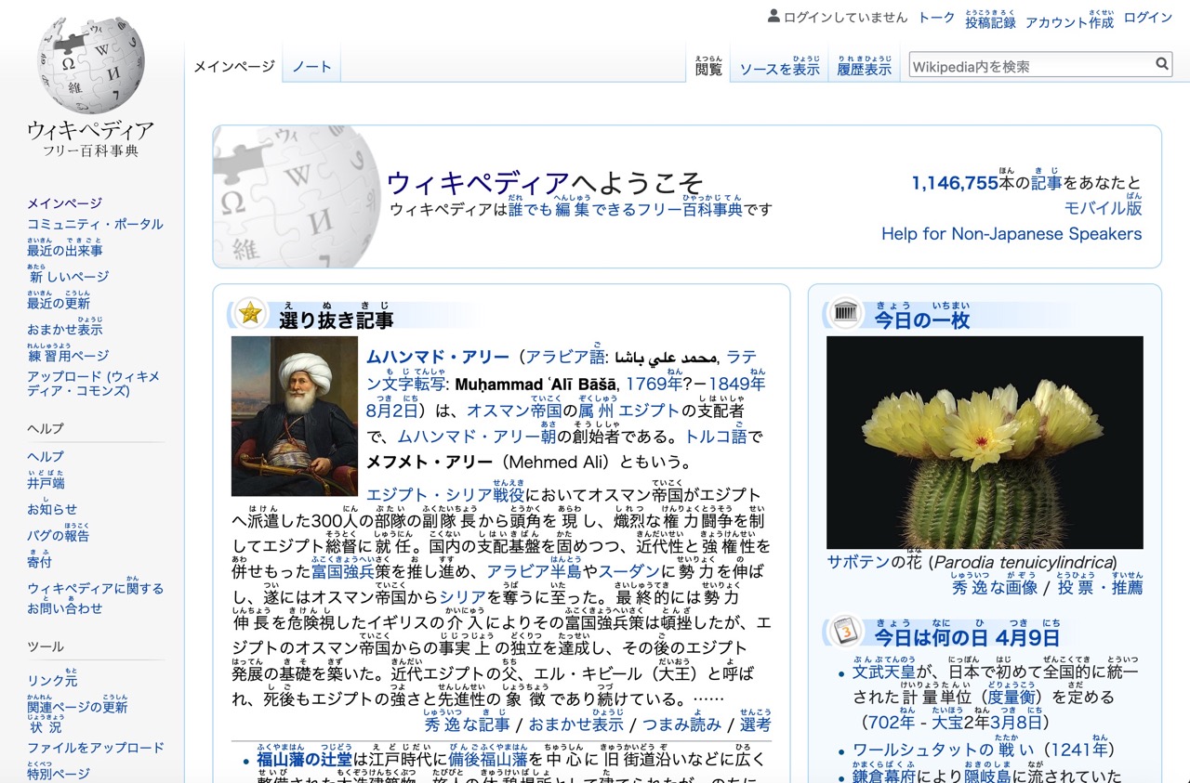
Task: Open 最近の出来事 in the sidebar
Action: [65, 247]
